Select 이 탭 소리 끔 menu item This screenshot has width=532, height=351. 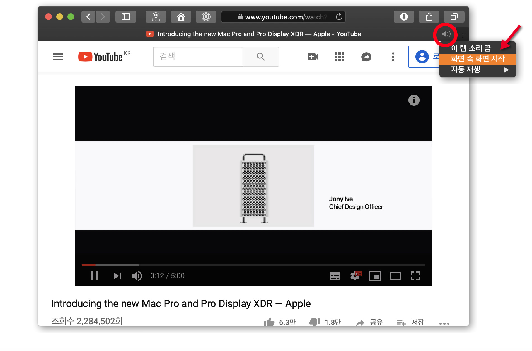tap(477, 48)
